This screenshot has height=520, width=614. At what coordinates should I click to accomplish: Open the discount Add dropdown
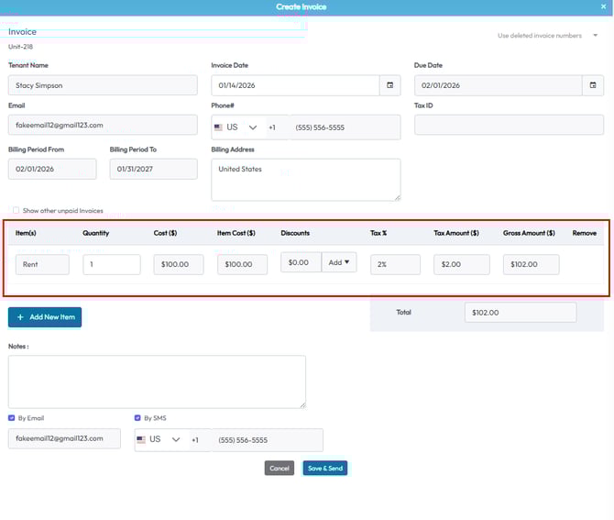[341, 263]
